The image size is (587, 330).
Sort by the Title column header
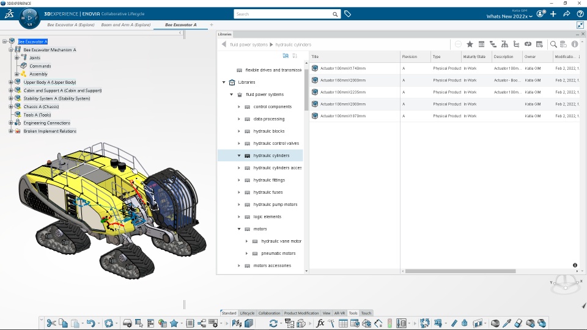click(355, 56)
